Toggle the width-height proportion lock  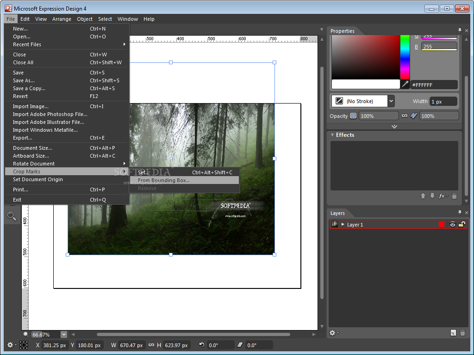151,345
